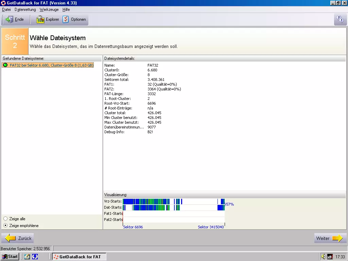Proceed with the Weiter button
Image resolution: width=348 pixels, height=261 pixels.
tap(330, 238)
